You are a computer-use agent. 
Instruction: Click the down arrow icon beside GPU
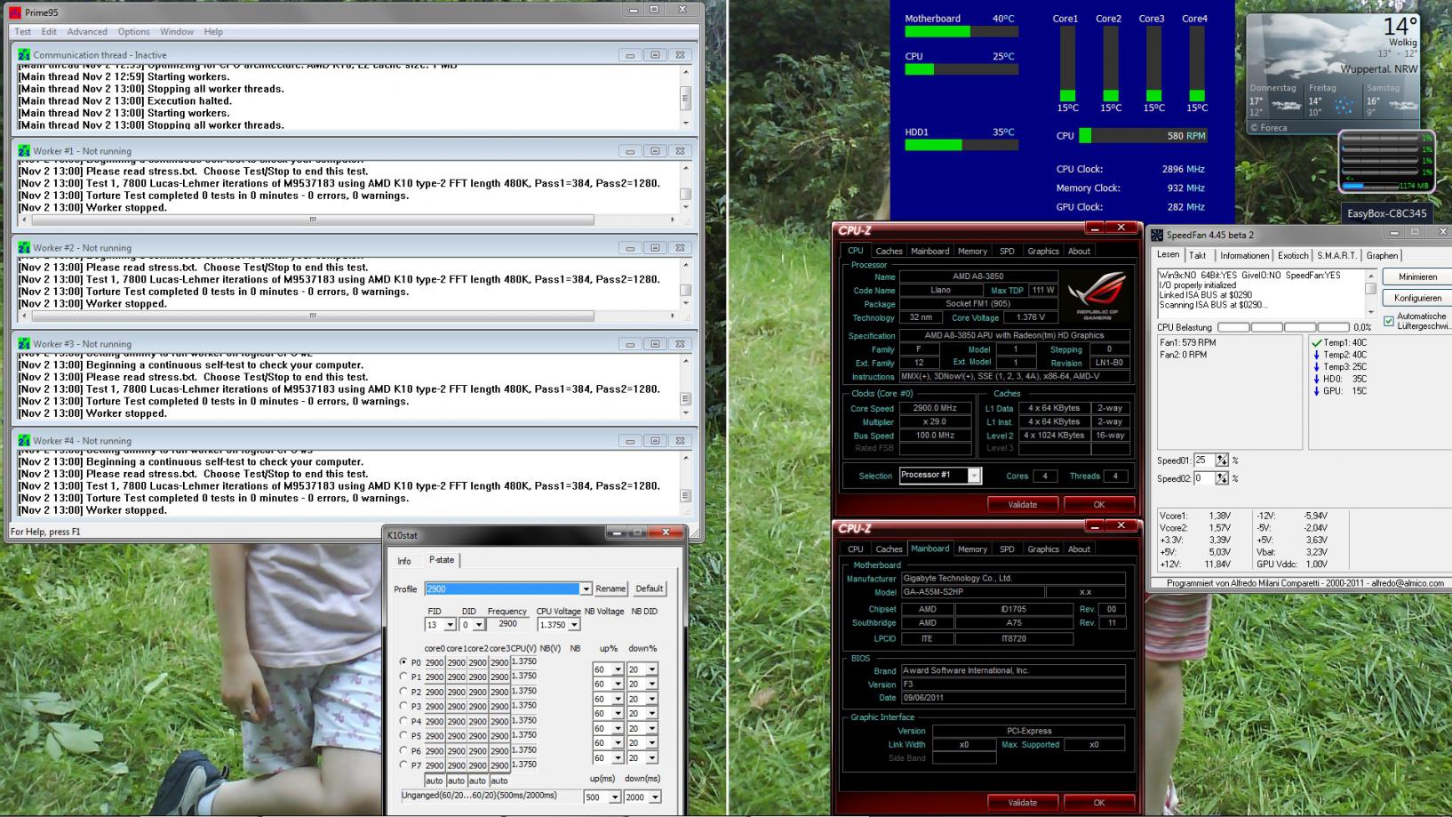coord(1317,391)
